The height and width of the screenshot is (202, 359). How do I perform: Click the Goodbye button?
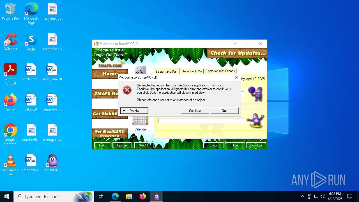pyautogui.click(x=256, y=145)
